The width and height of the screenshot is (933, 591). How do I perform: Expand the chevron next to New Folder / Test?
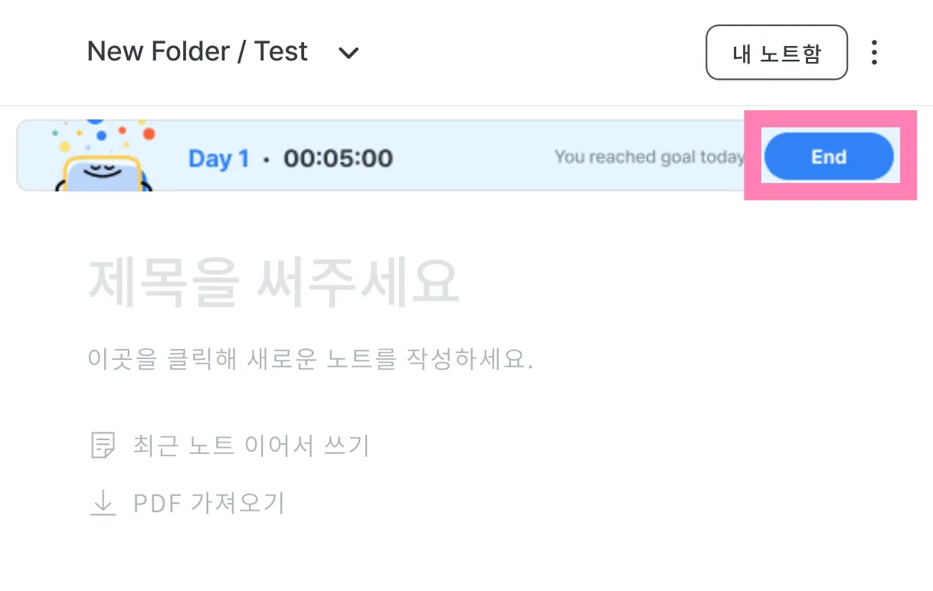(349, 53)
